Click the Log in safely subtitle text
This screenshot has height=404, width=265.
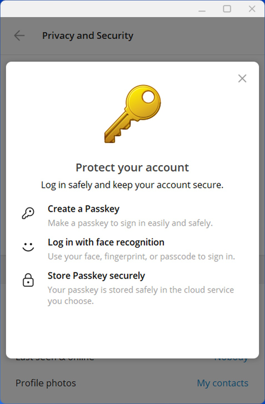pos(132,185)
